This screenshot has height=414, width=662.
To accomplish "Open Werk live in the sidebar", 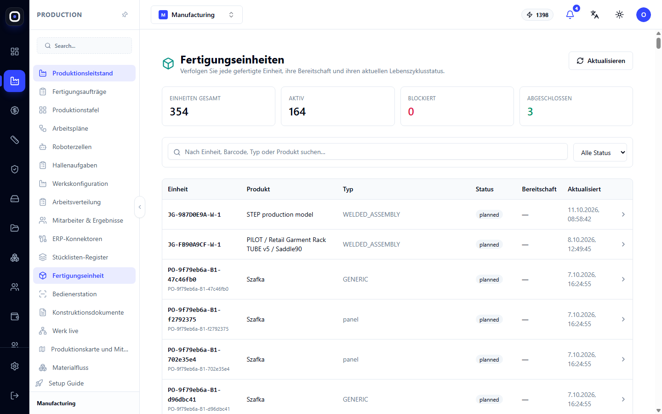I will (84, 331).
